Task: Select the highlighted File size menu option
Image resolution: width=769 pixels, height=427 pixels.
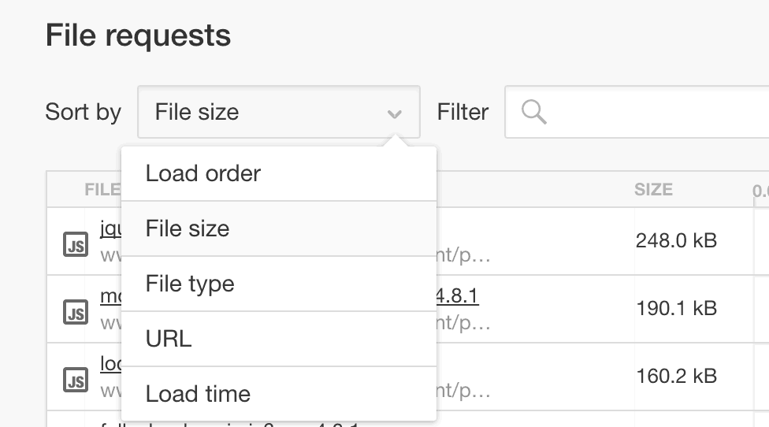Action: (x=279, y=228)
